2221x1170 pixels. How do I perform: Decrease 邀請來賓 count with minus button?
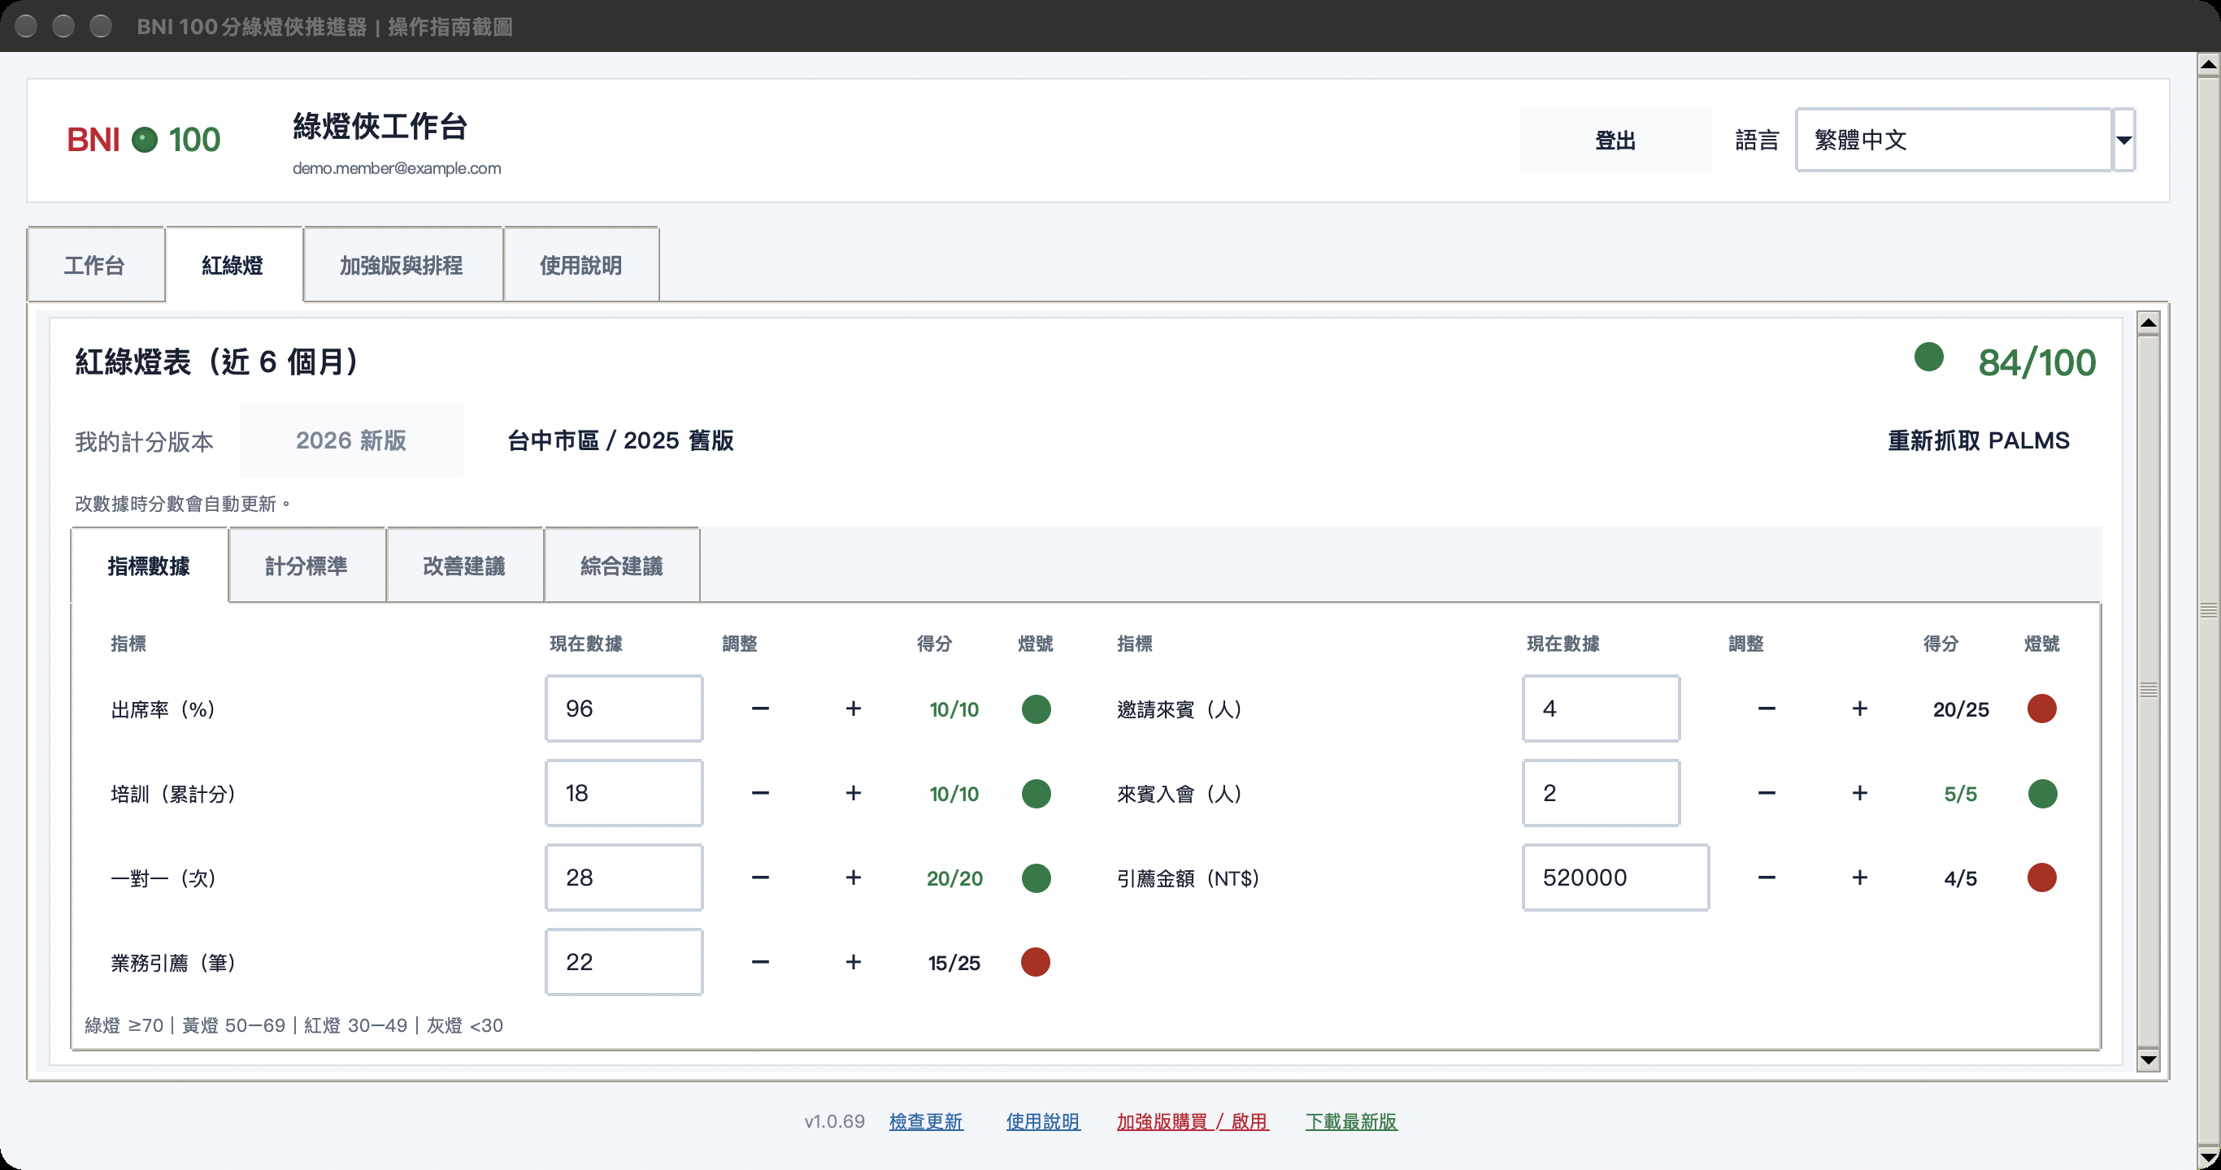(x=1767, y=708)
